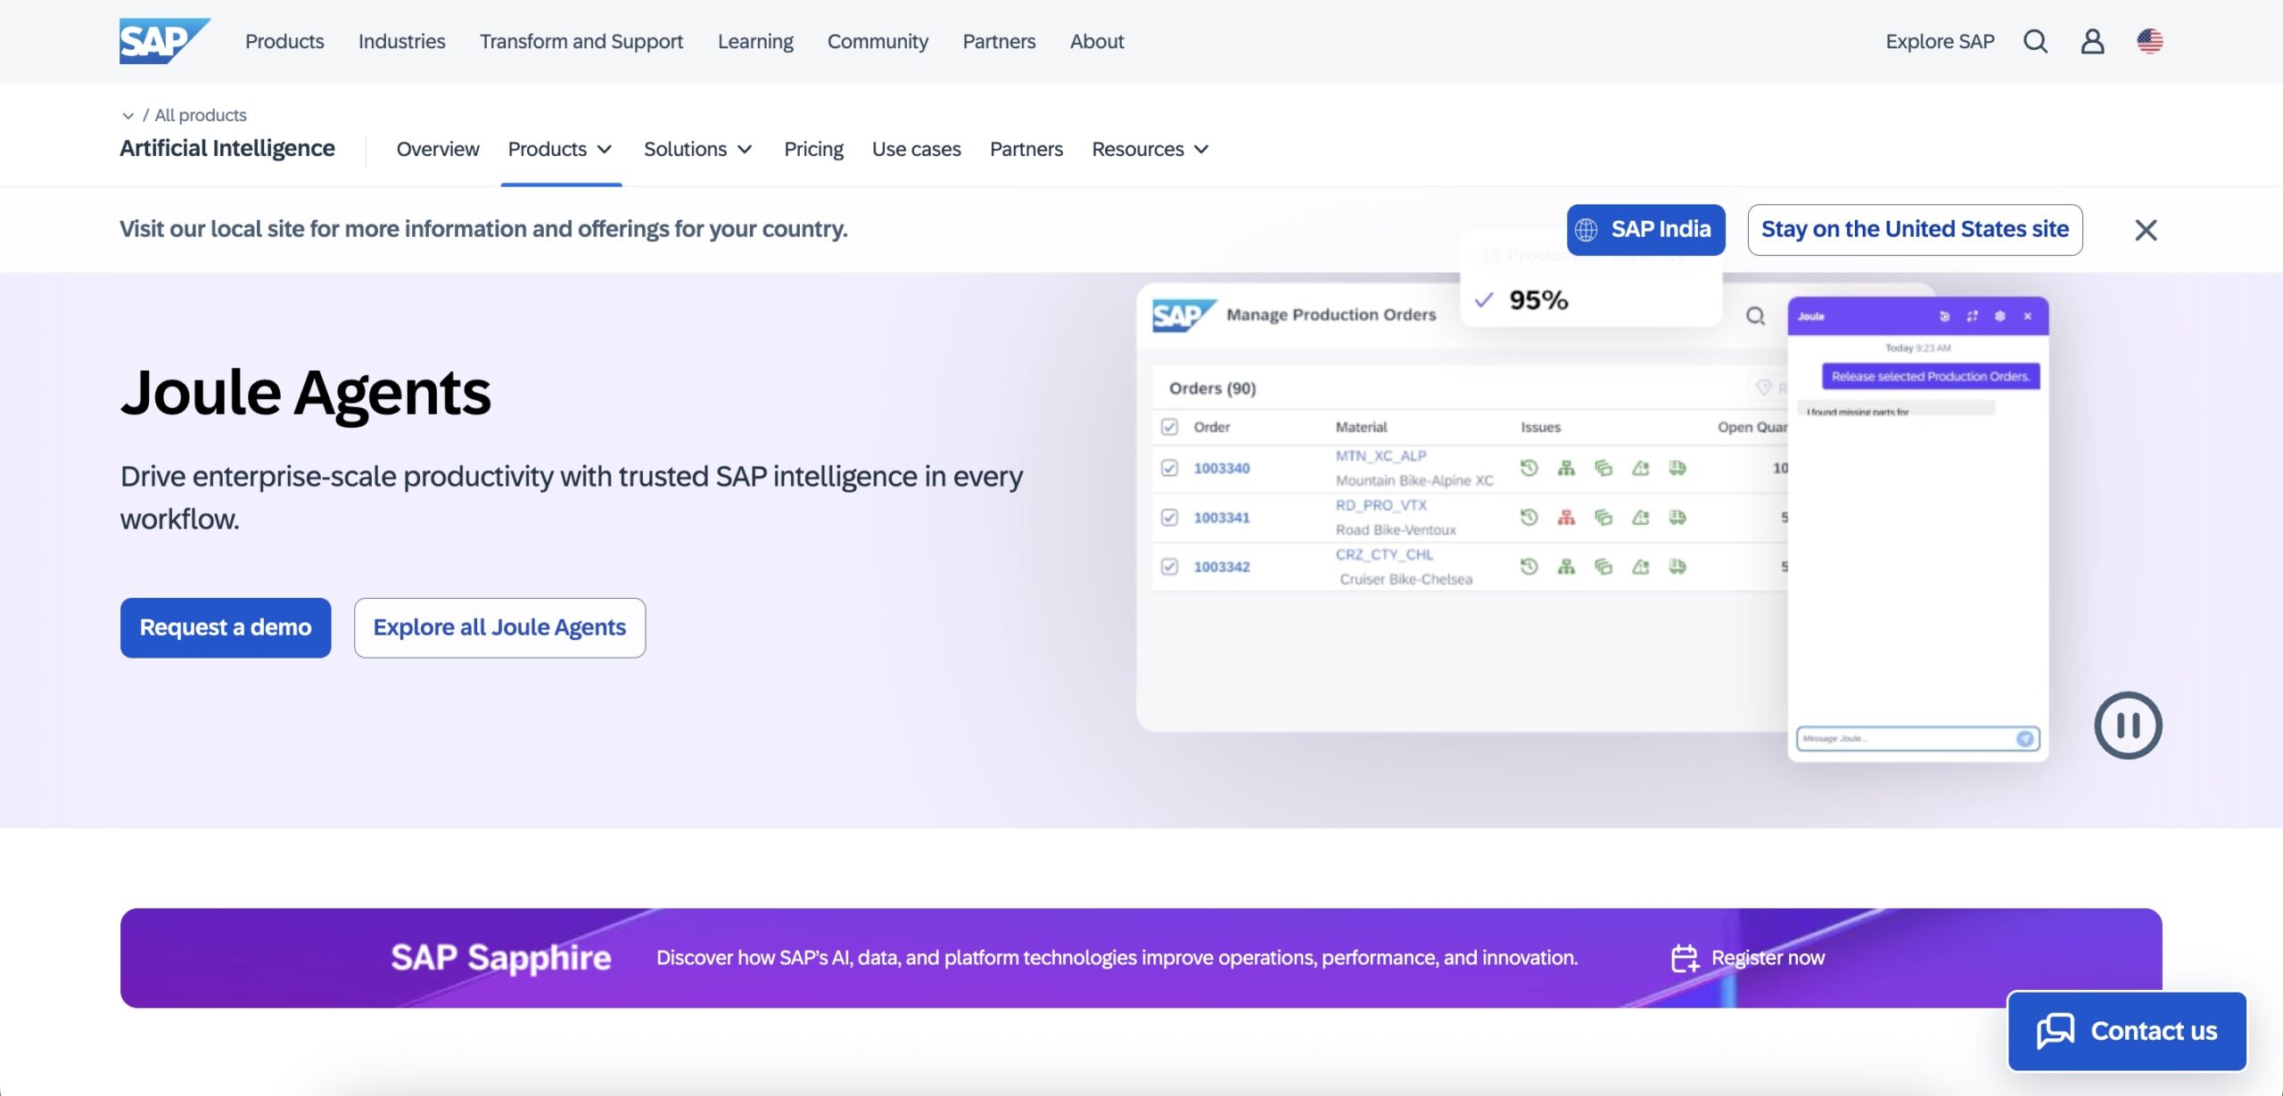The image size is (2283, 1096).
Task: Open the Industries top menu
Action: pyautogui.click(x=401, y=41)
